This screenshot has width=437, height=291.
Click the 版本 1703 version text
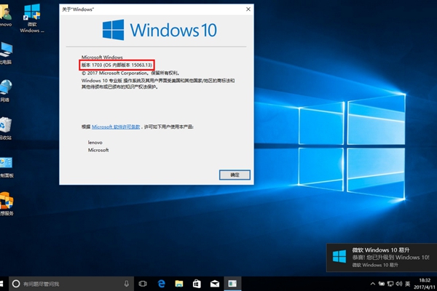(117, 65)
